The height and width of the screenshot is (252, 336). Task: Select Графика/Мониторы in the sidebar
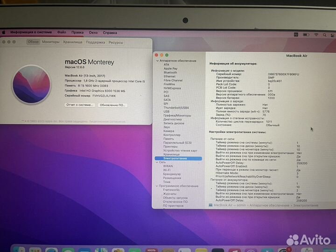click(177, 115)
